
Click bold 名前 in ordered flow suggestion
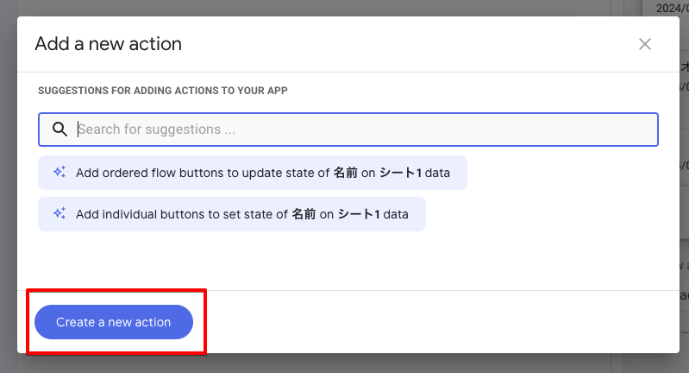(345, 173)
